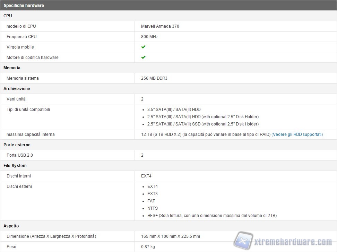The width and height of the screenshot is (337, 252).
Task: Click the 'Porte esterne' section heading
Action: 17,145
